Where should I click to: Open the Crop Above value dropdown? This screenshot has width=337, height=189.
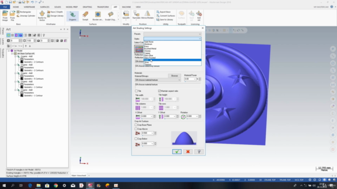click(x=152, y=133)
